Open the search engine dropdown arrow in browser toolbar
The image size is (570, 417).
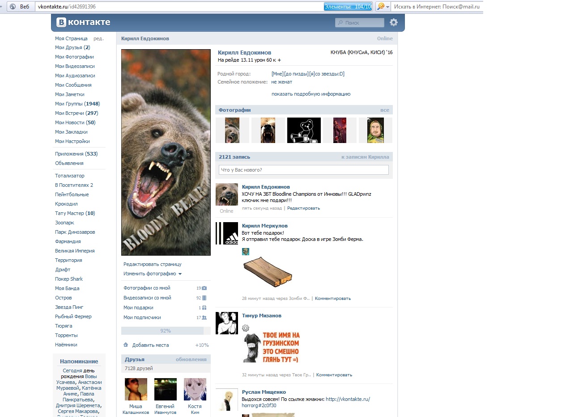[388, 7]
